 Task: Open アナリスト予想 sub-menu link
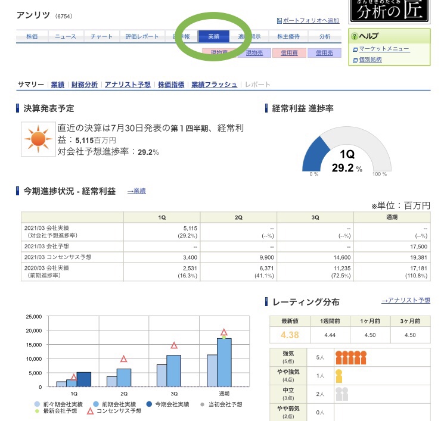128,85
